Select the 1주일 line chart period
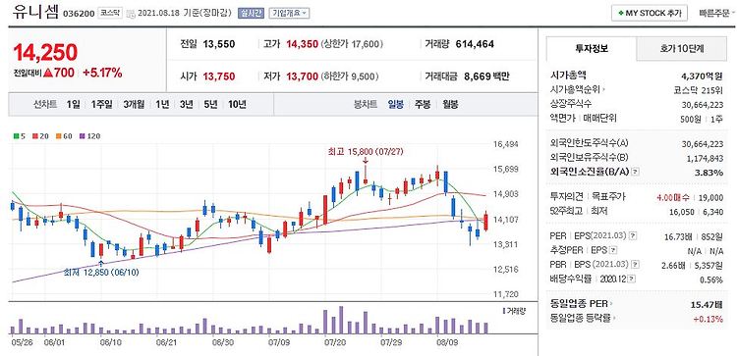737x356 pixels. pos(101,104)
